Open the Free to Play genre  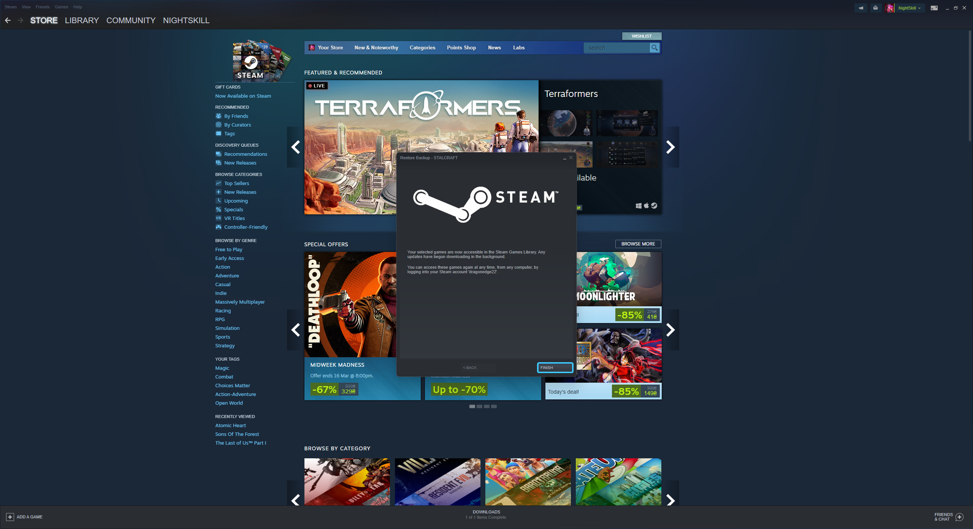pos(229,249)
